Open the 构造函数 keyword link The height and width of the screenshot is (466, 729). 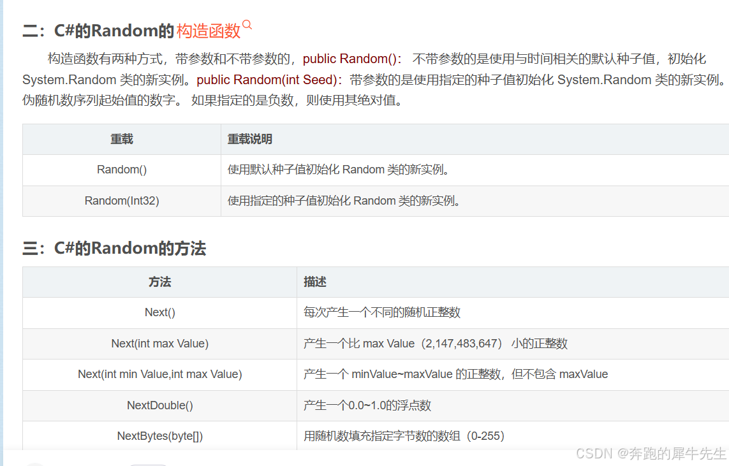(x=209, y=31)
